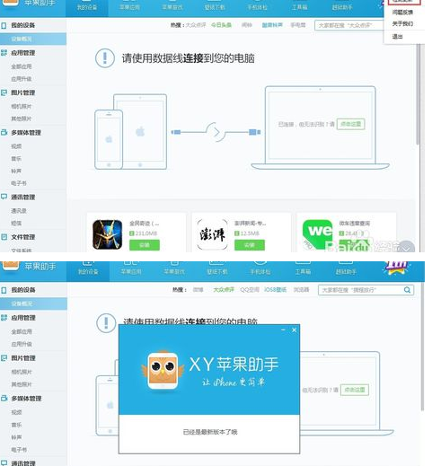Open the 澎湃 news app icon
432x466 pixels.
coord(212,234)
